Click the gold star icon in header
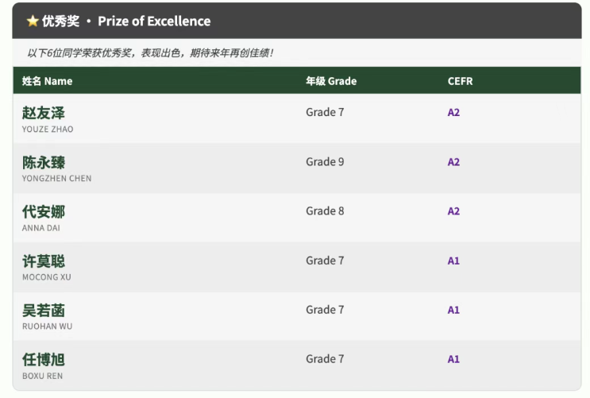590x398 pixels. (x=33, y=21)
